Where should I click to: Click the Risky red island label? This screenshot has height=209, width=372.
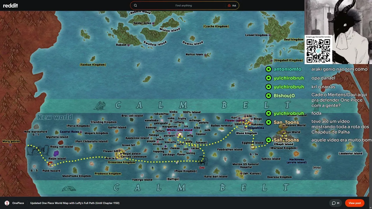pyautogui.click(x=61, y=147)
